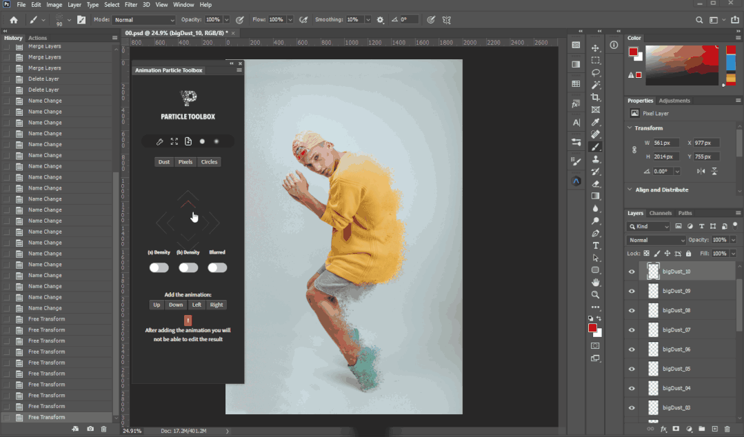Hide the bigDust_09 layer

[x=632, y=292]
